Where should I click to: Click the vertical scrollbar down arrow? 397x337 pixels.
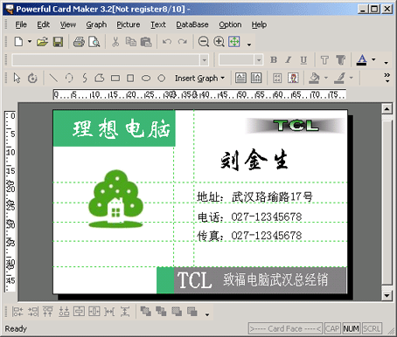tap(387, 295)
